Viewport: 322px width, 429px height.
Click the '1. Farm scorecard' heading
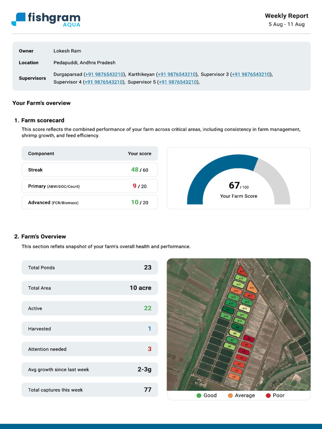tap(39, 120)
